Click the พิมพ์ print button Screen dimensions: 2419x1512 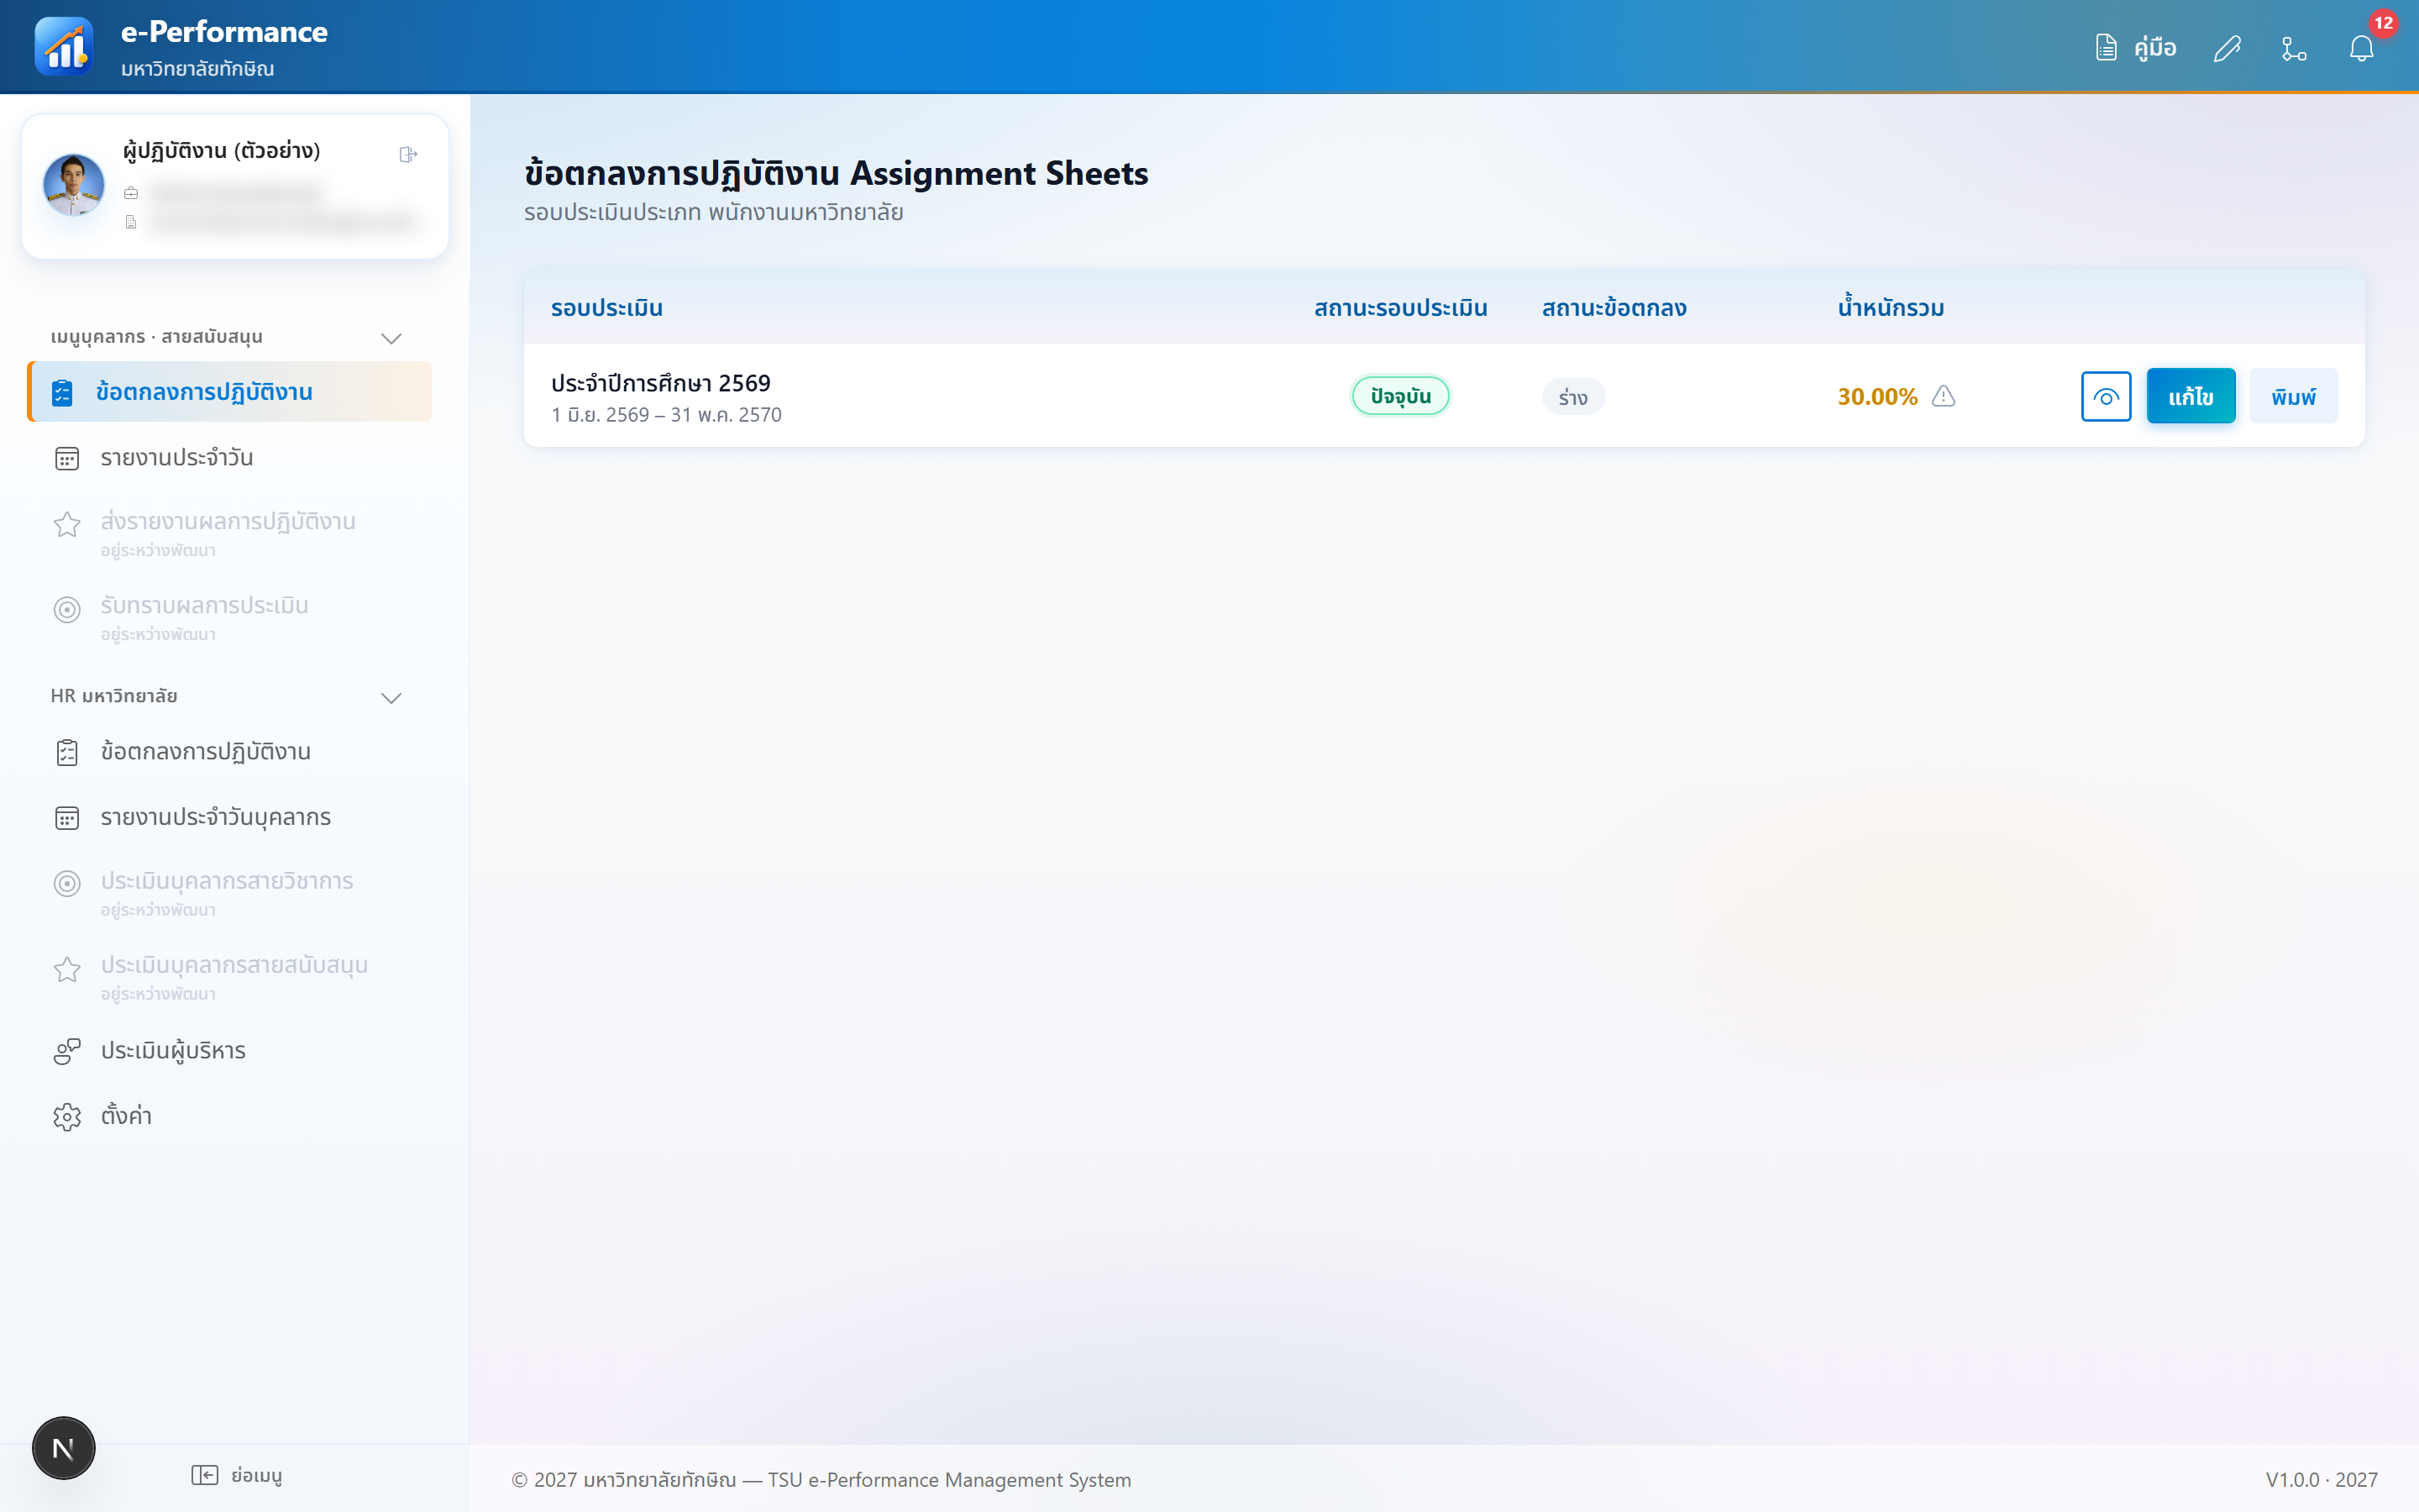[2293, 396]
